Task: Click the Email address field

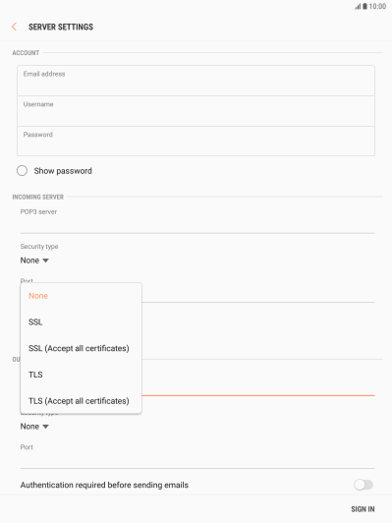Action: (196, 81)
